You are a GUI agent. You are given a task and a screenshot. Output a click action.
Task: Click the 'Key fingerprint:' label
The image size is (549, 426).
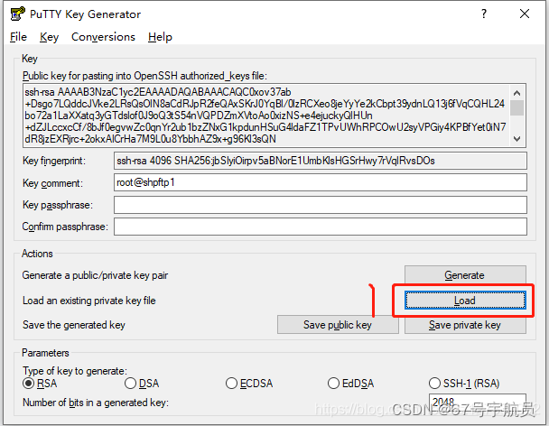(x=54, y=161)
